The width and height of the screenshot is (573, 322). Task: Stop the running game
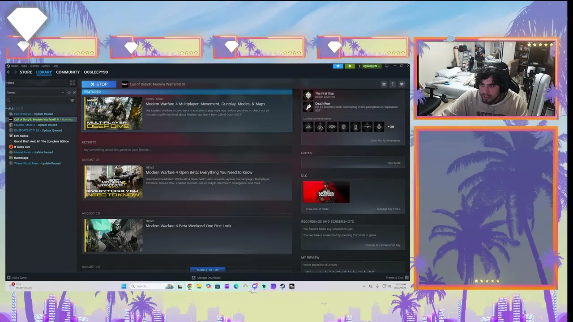(98, 84)
